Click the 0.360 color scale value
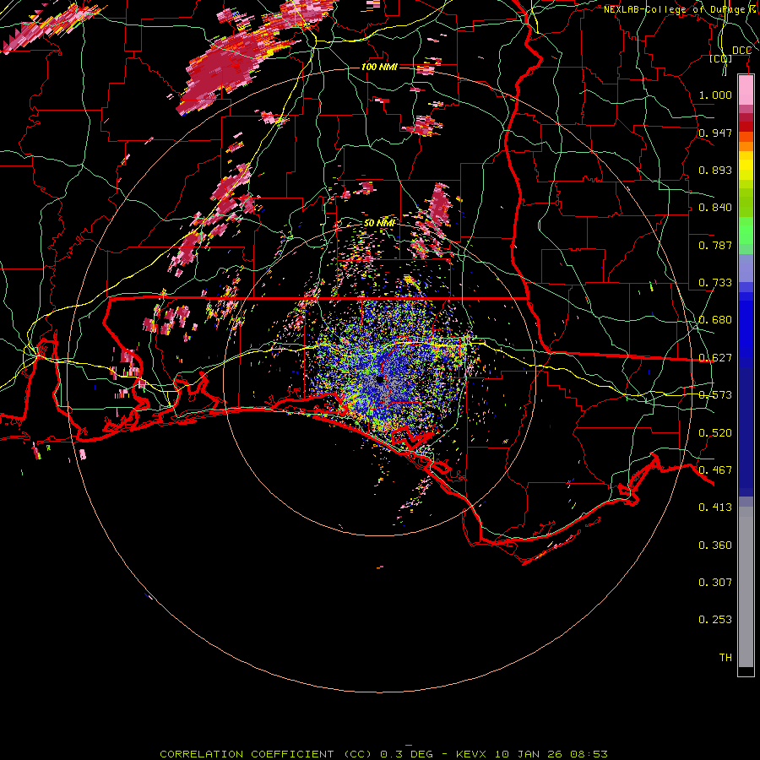 715,546
